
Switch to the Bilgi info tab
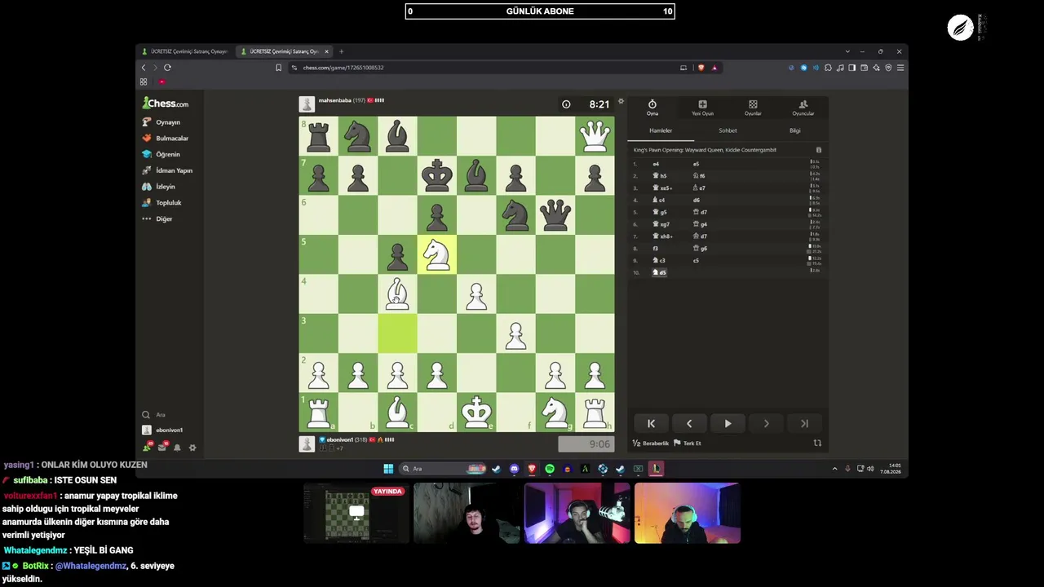[x=794, y=130]
